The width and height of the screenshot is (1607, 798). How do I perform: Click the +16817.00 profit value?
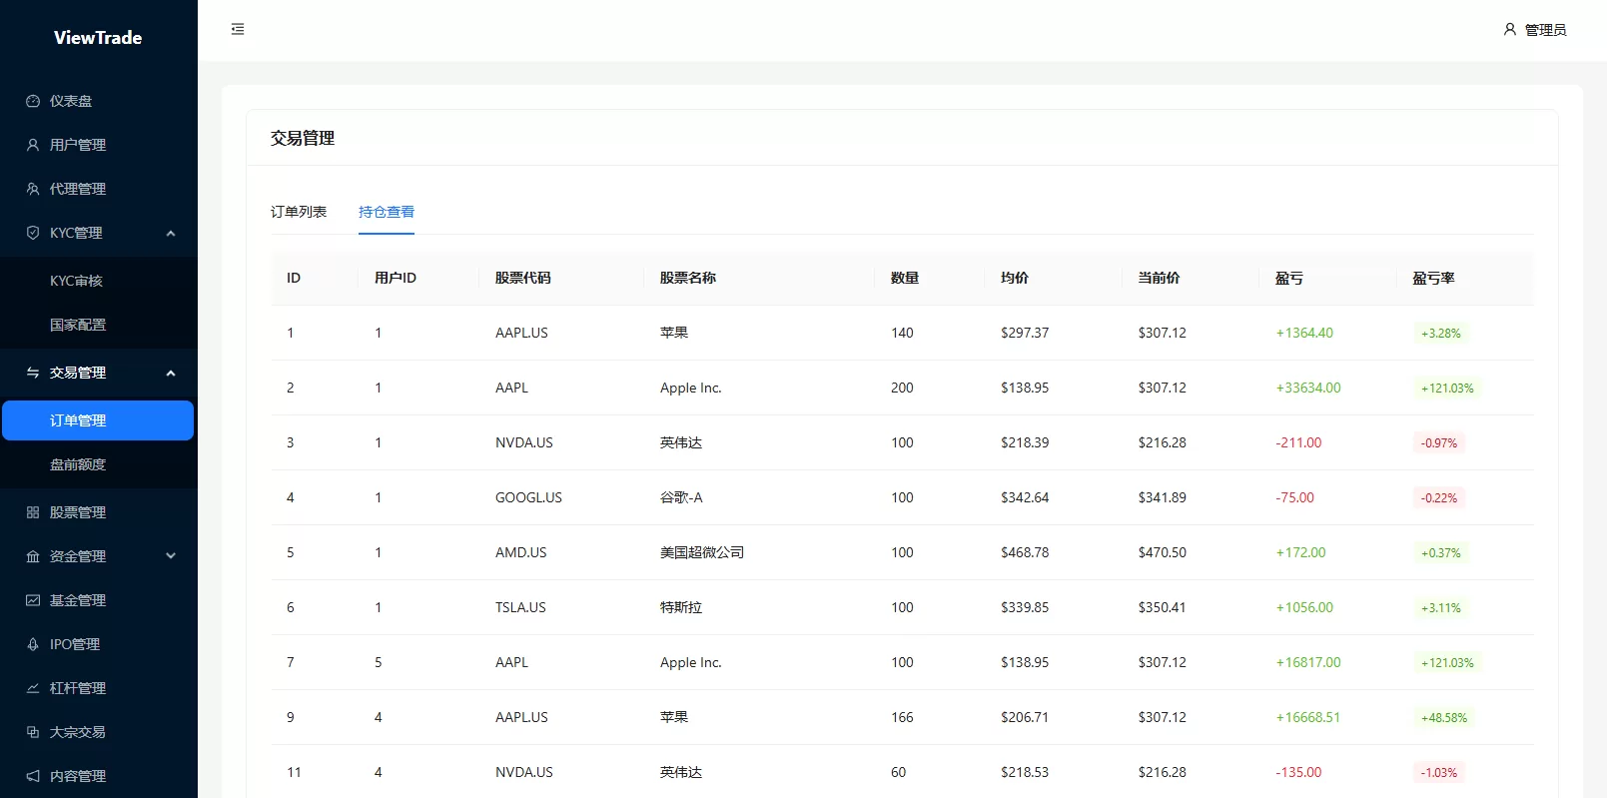point(1308,662)
